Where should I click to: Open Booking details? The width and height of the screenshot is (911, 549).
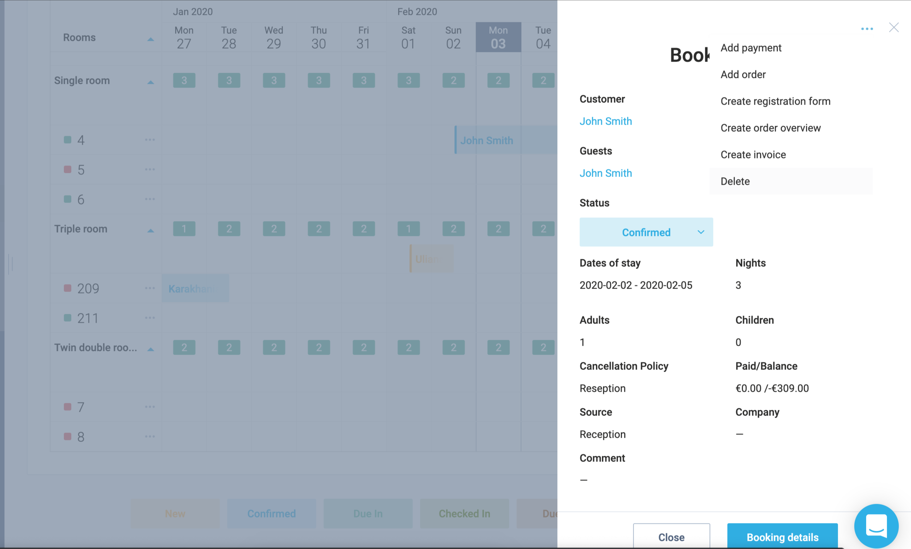click(782, 536)
